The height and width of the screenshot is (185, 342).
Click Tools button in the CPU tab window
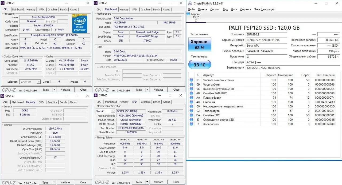click(x=46, y=90)
